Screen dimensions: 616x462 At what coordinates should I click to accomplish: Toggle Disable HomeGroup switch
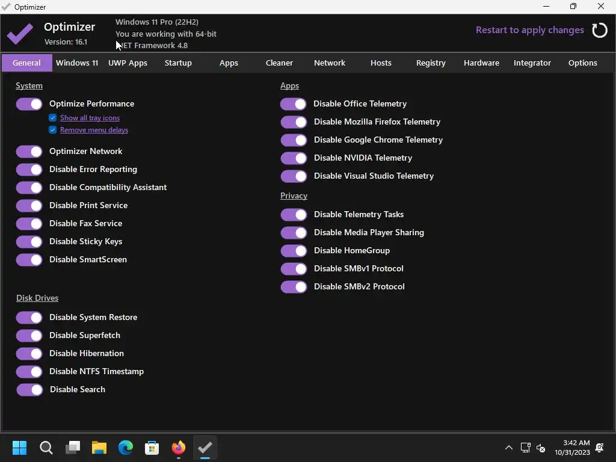(294, 251)
